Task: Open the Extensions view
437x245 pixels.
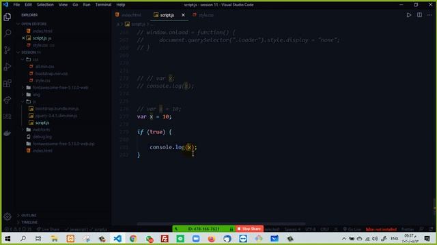Action: (8, 83)
